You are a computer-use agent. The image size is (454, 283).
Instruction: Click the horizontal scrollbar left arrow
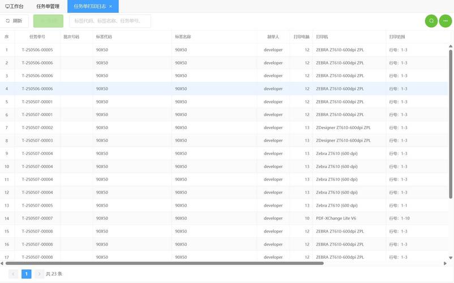point(2,263)
